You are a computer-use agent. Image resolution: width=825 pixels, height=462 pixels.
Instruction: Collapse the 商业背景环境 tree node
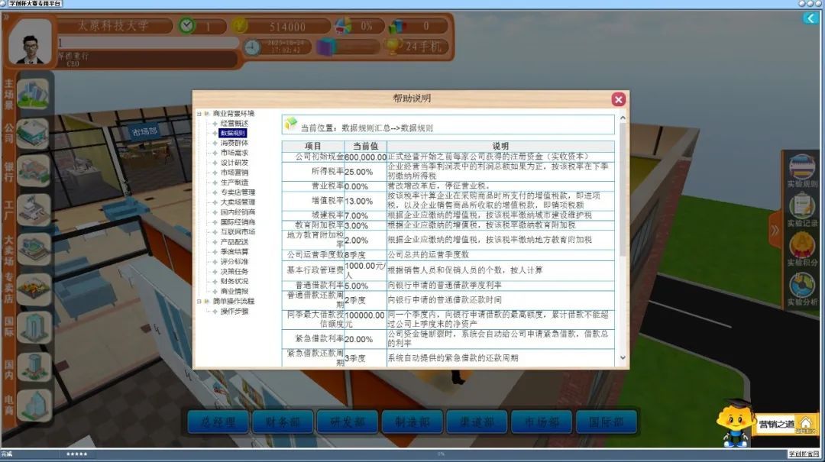pyautogui.click(x=199, y=114)
